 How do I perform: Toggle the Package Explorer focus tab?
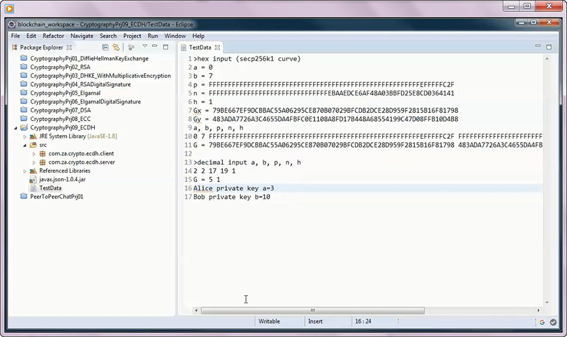(43, 47)
